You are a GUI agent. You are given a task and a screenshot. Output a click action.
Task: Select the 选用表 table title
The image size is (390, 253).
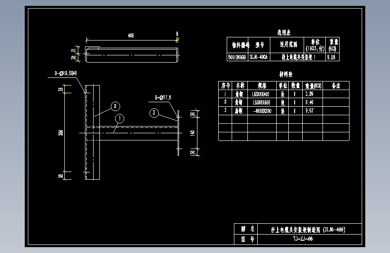284,32
